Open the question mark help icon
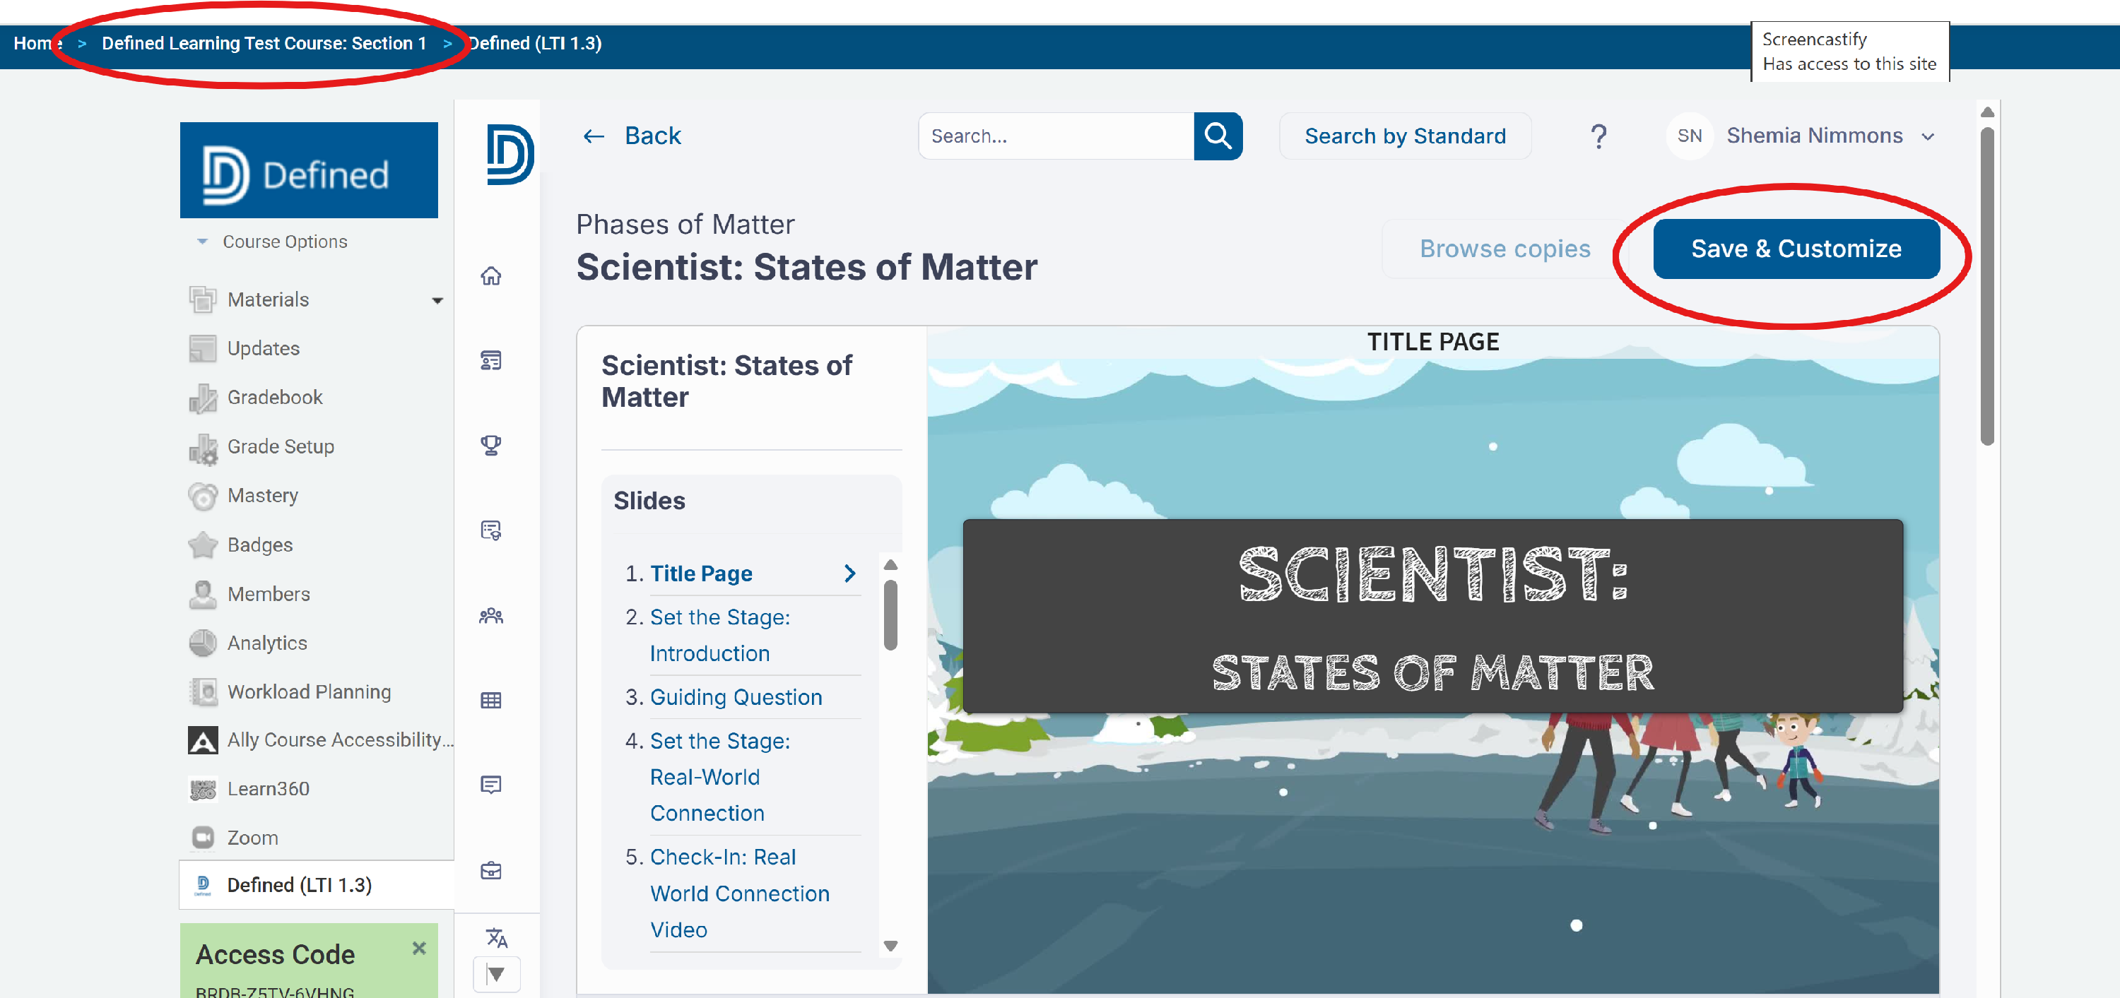This screenshot has height=998, width=2120. click(1598, 136)
